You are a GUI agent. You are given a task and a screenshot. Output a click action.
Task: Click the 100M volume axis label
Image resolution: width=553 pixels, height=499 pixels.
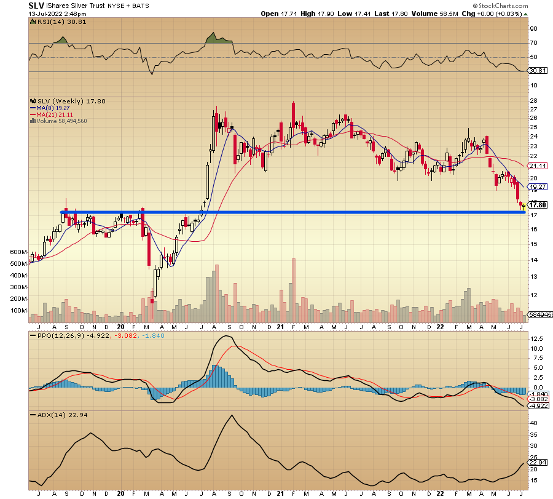point(19,311)
